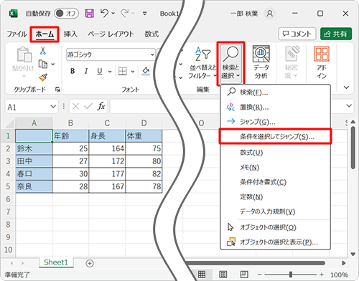Click cell containing 鈴木
The image size is (359, 281).
click(x=34, y=148)
